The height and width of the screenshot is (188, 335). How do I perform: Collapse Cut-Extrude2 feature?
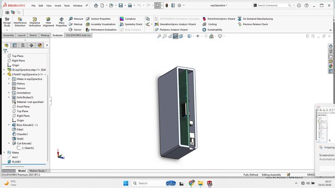coord(9,144)
